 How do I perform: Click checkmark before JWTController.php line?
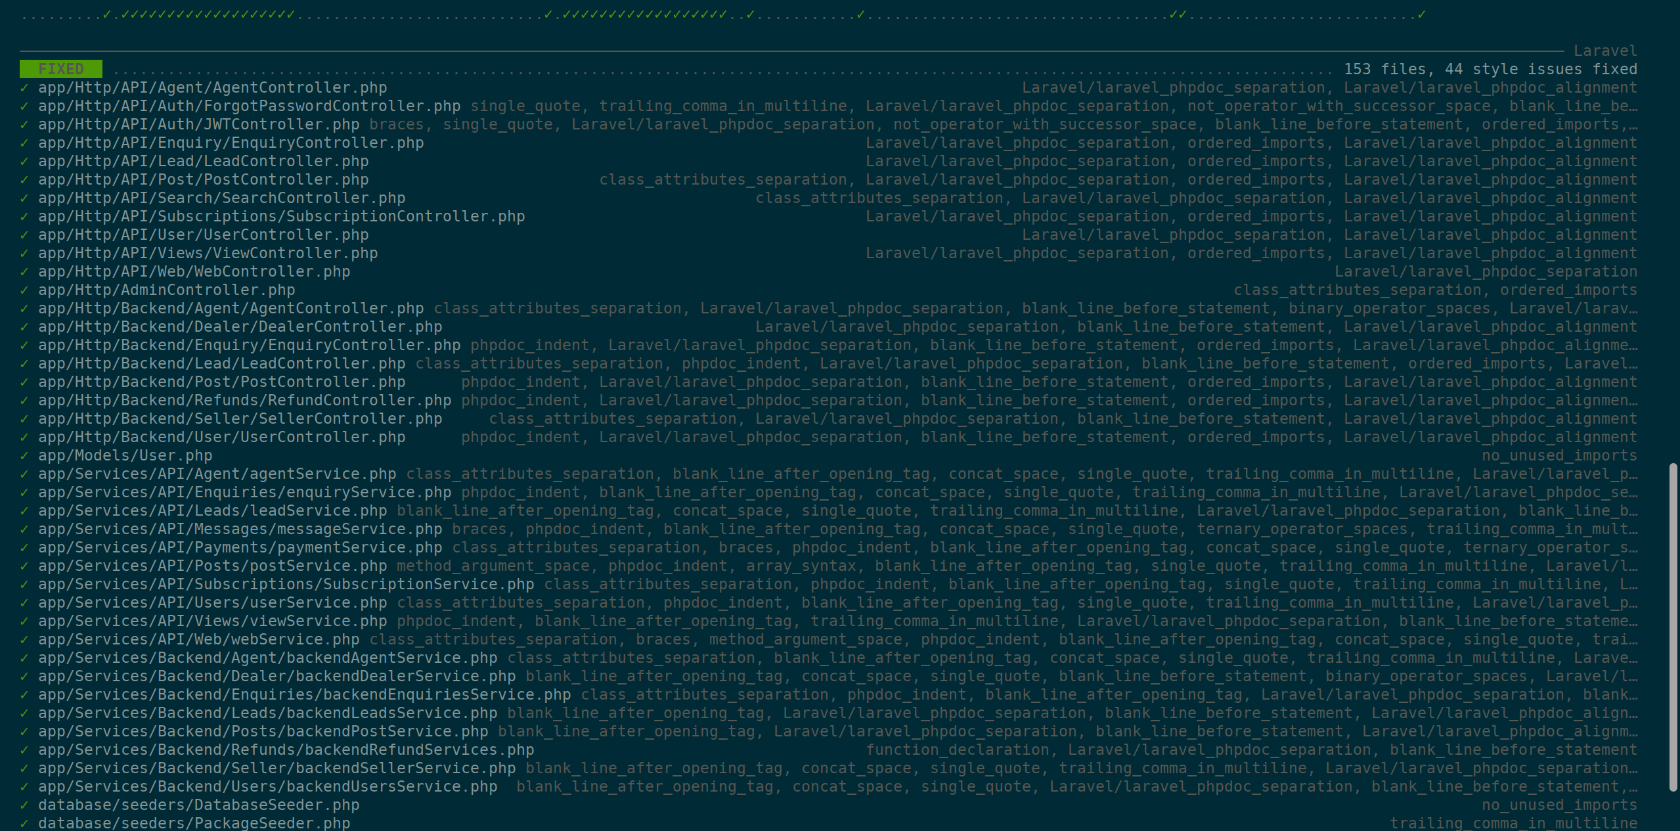pos(24,124)
